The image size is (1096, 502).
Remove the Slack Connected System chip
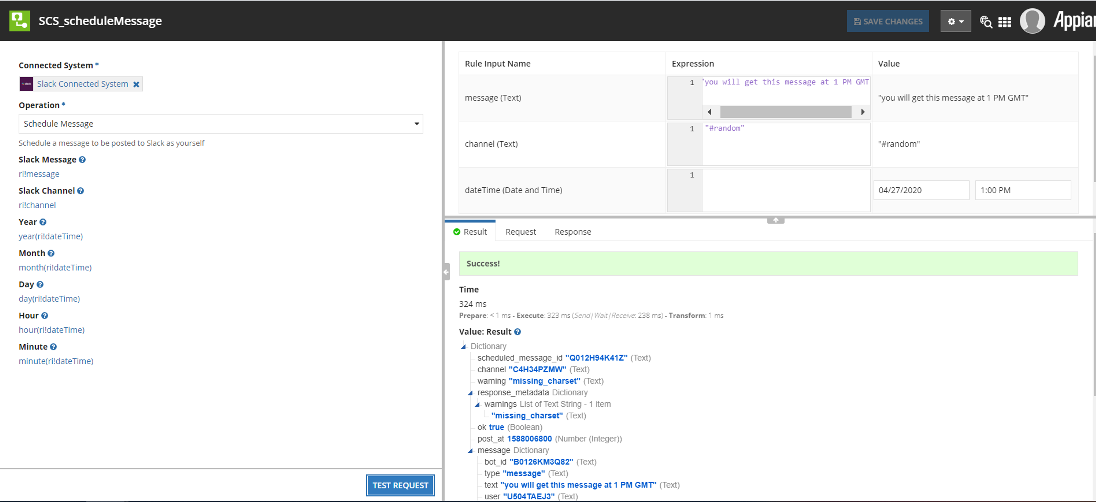coord(136,84)
